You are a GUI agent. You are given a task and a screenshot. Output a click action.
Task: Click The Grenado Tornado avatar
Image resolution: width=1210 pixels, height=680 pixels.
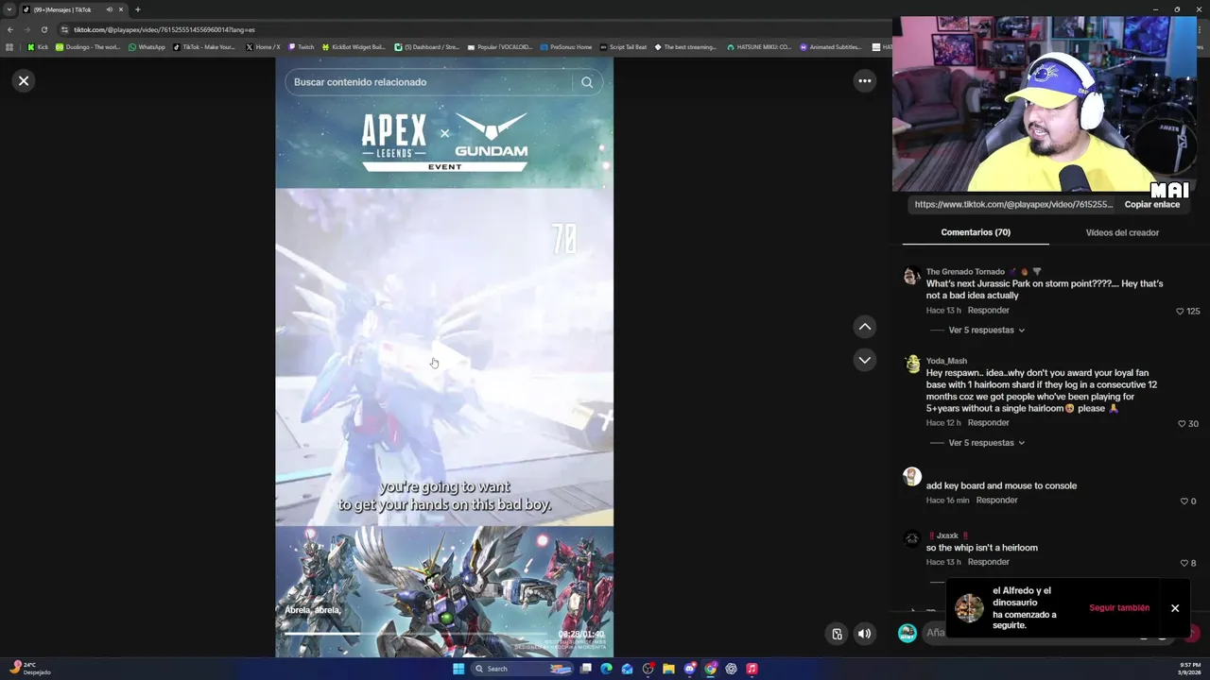911,276
